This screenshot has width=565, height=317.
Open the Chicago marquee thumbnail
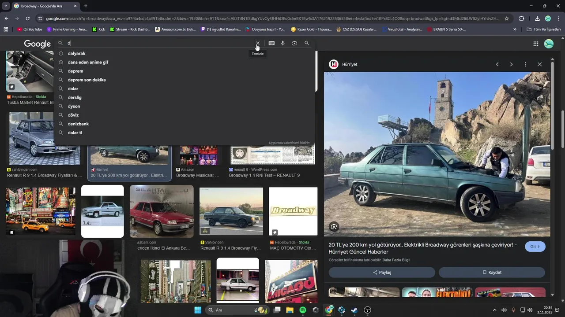pyautogui.click(x=291, y=281)
